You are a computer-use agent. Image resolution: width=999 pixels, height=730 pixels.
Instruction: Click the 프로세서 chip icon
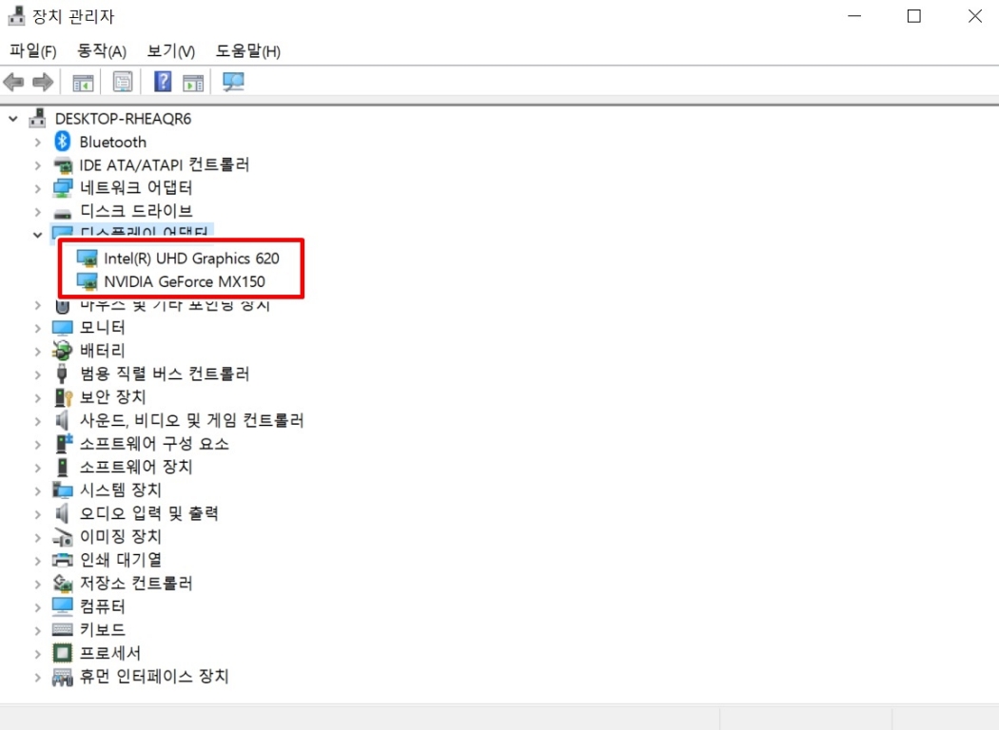coord(63,653)
